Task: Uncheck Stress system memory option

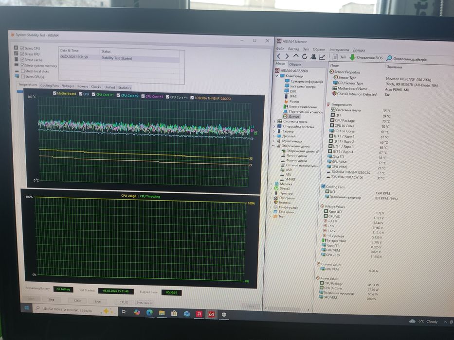Action: click(x=22, y=66)
